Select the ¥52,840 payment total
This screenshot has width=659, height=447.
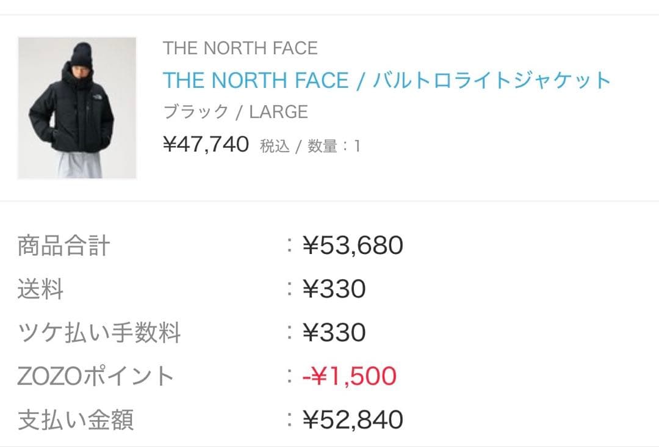coord(353,420)
